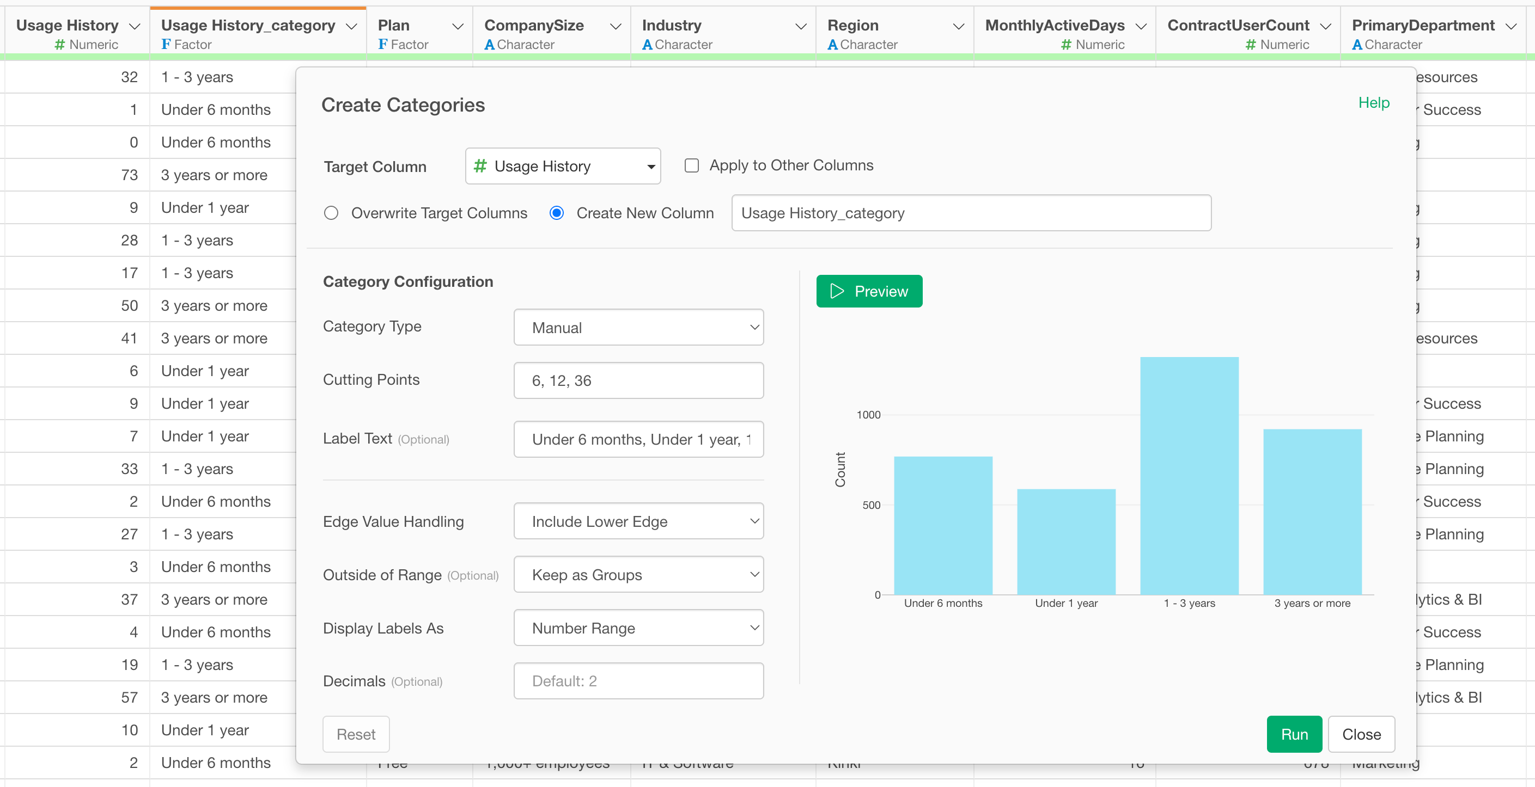Click the Cutting Points input field

click(638, 380)
